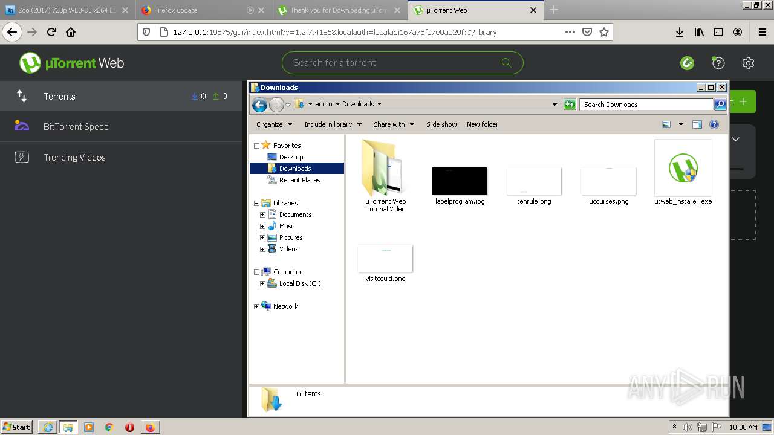Viewport: 774px width, 435px height.
Task: Open Internet Explorer from taskbar
Action: [47, 427]
